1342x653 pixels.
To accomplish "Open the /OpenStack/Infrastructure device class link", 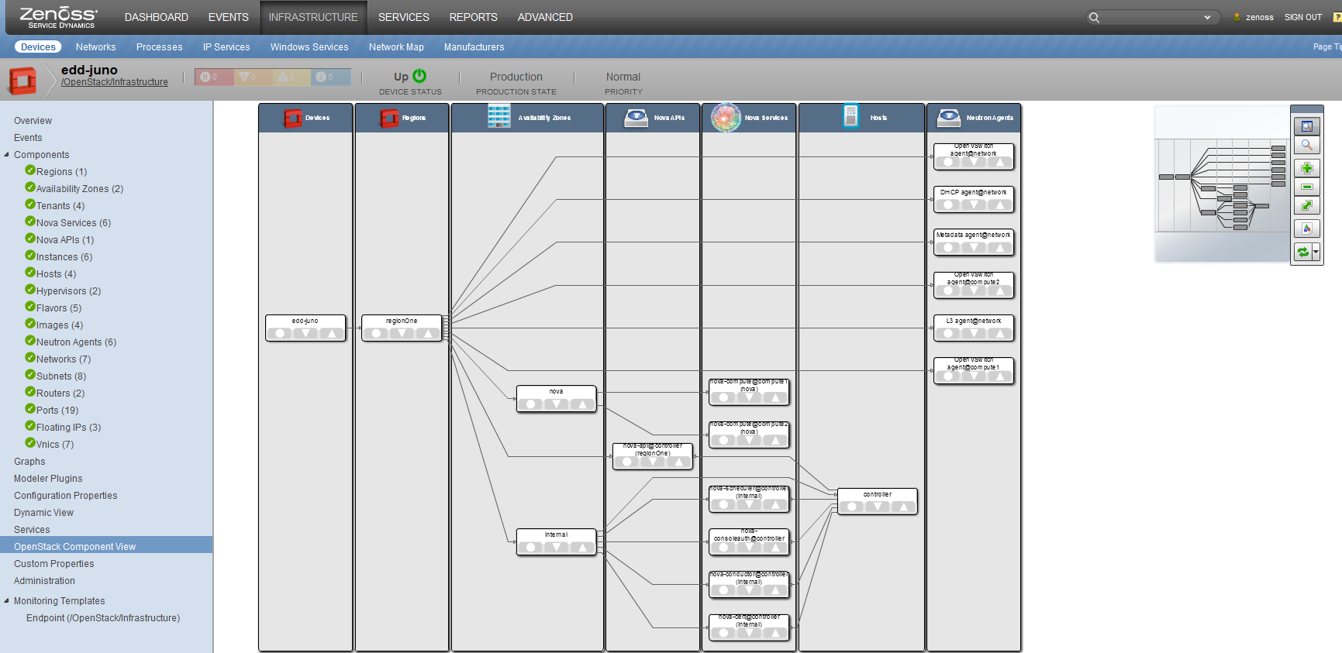I will coord(115,82).
